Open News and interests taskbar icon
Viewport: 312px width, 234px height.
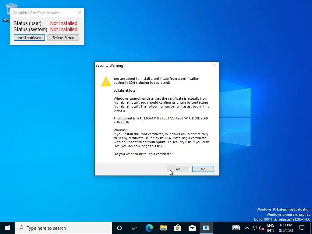point(236,228)
